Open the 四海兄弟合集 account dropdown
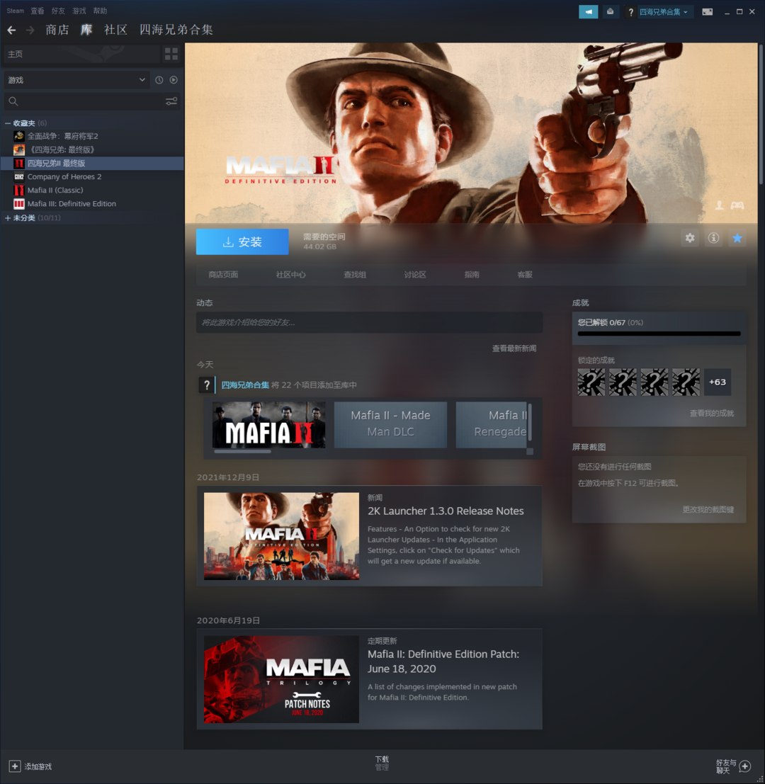This screenshot has width=765, height=784. tap(663, 12)
